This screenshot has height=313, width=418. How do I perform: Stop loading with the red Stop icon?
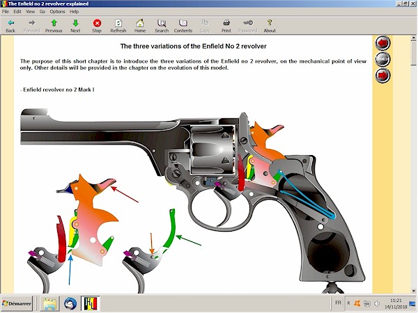pos(97,26)
